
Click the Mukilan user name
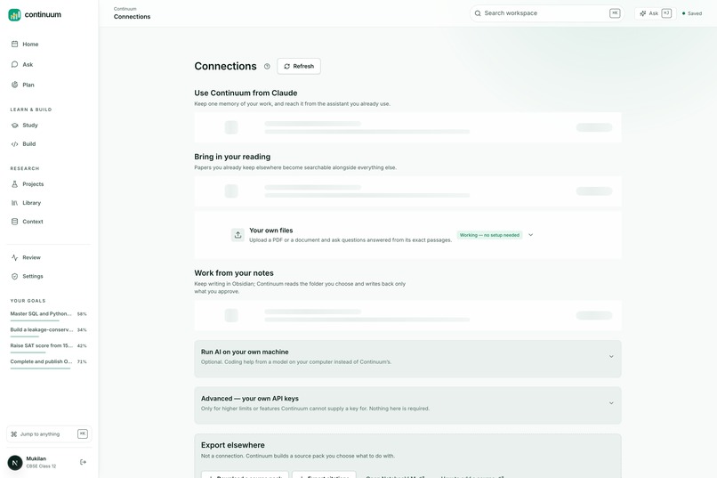click(36, 458)
